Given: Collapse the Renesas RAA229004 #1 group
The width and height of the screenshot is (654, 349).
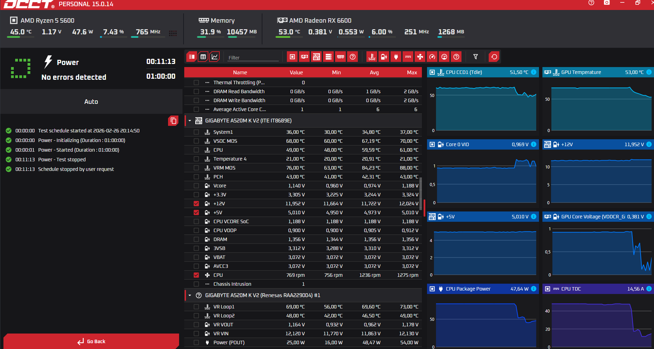Looking at the screenshot, I should pyautogui.click(x=190, y=295).
